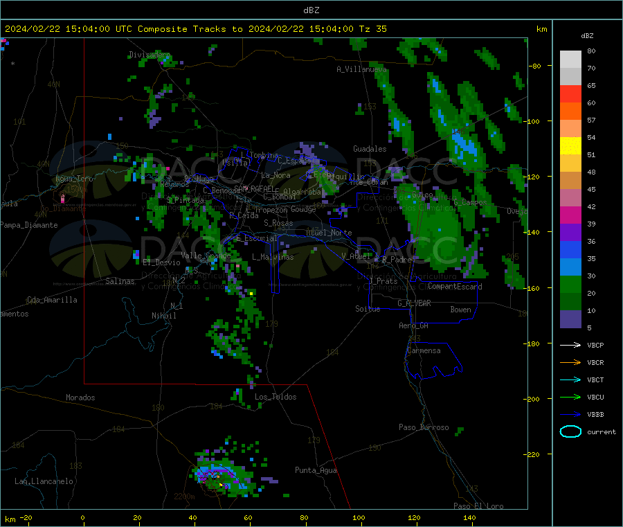
Task: Click the Lag.Llancanelo label
Action: 44,482
